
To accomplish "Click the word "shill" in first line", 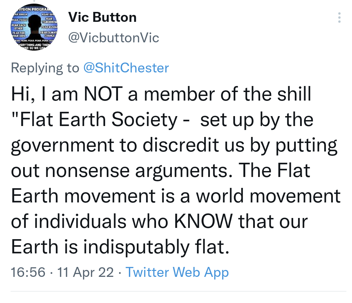I will click(294, 95).
